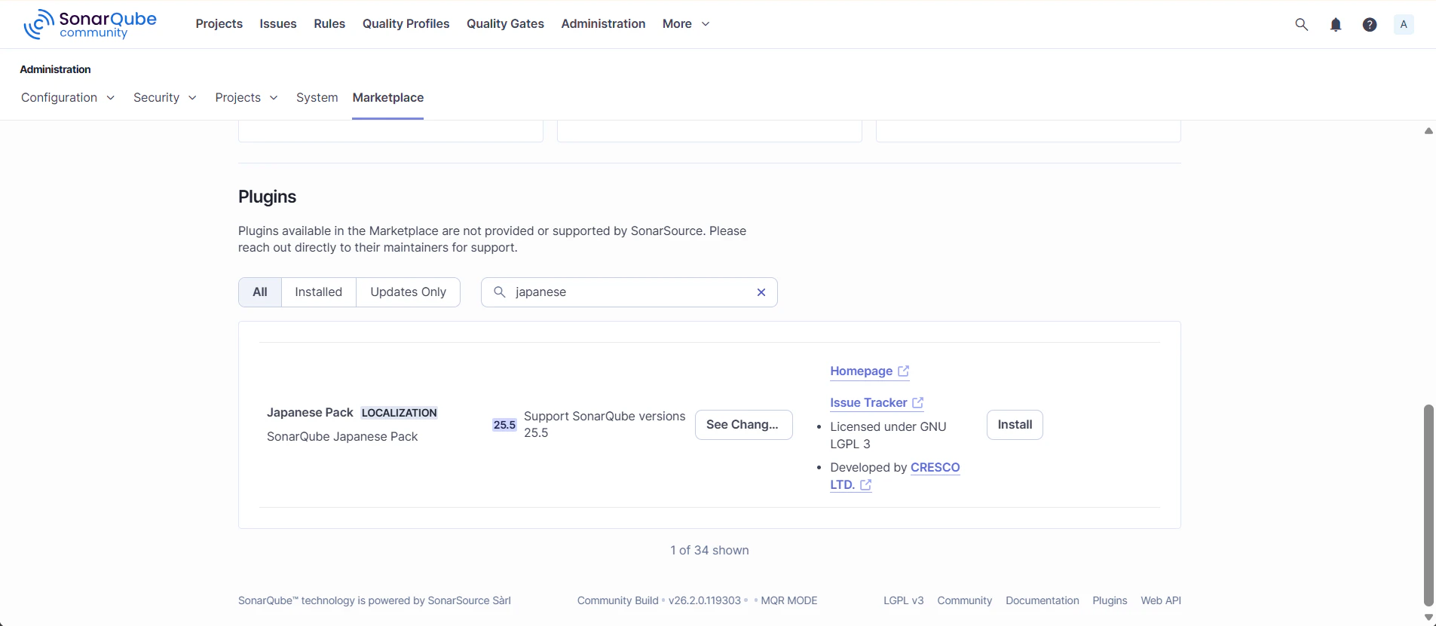Install the Japanese Pack plugin
The height and width of the screenshot is (626, 1436).
1015,425
